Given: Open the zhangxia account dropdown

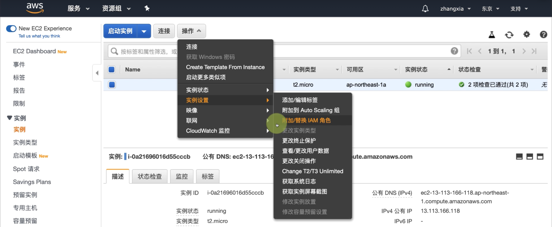Looking at the screenshot, I should click(x=456, y=9).
